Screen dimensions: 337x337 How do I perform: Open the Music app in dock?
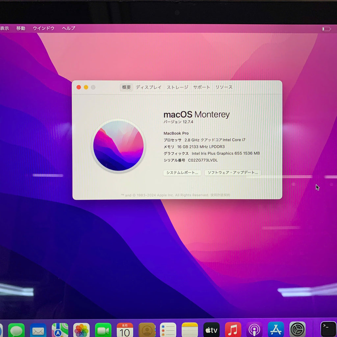pos(233,330)
